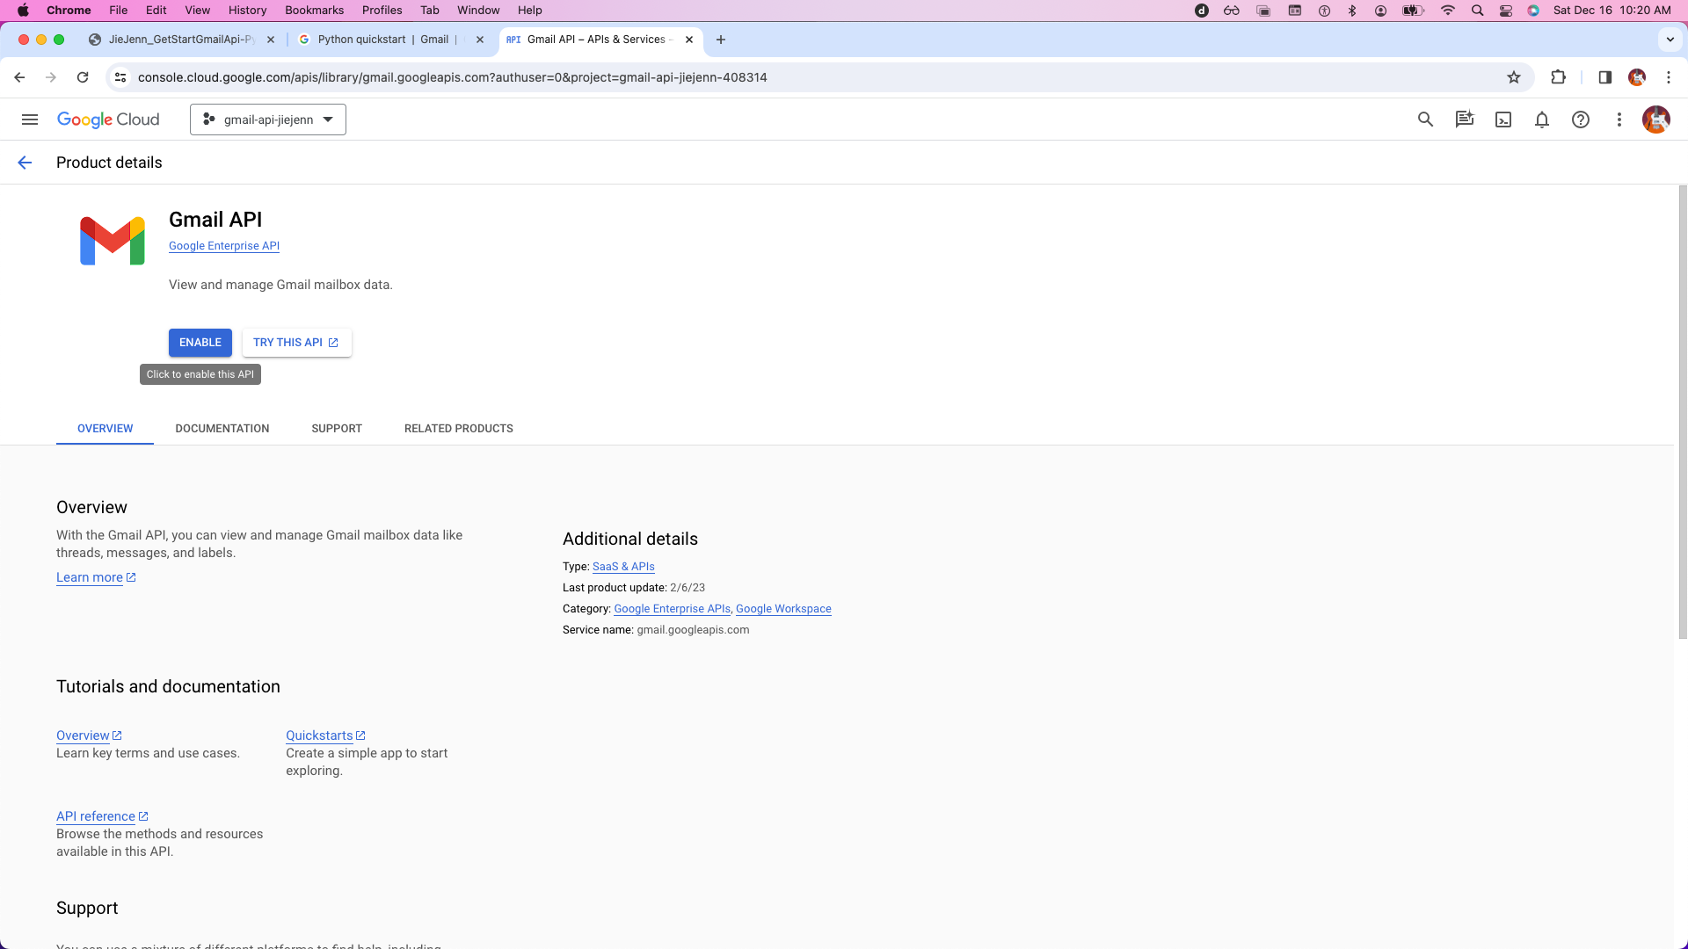This screenshot has width=1688, height=949.
Task: Open the RELATED PRODUCTS tab
Action: [459, 429]
